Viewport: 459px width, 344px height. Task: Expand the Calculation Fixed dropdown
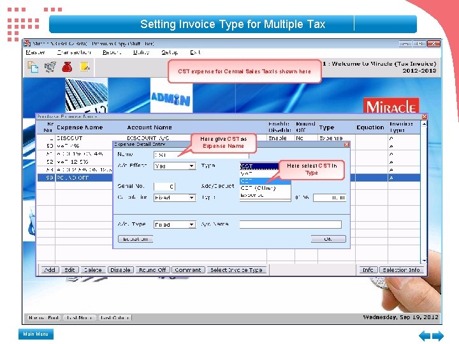192,197
